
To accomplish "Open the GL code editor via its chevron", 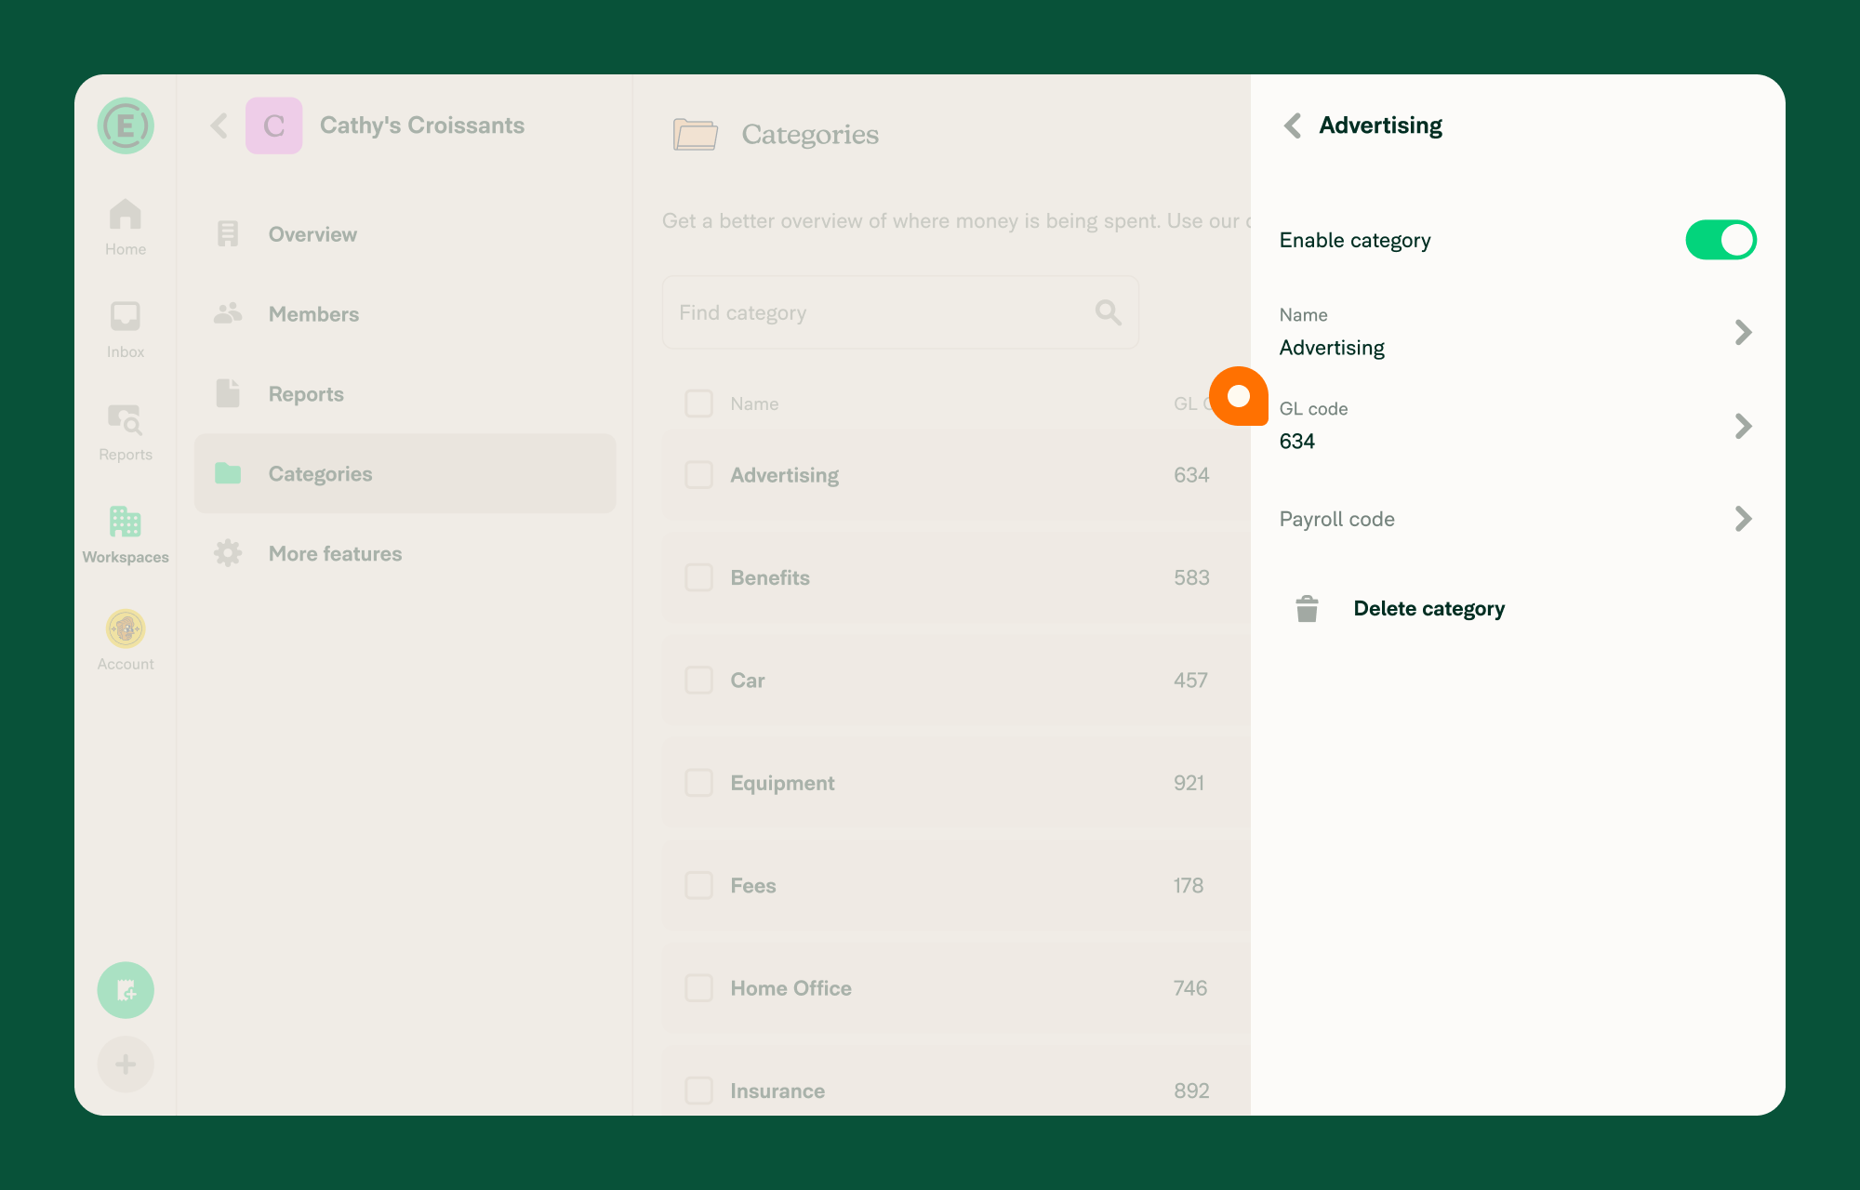I will (1743, 426).
